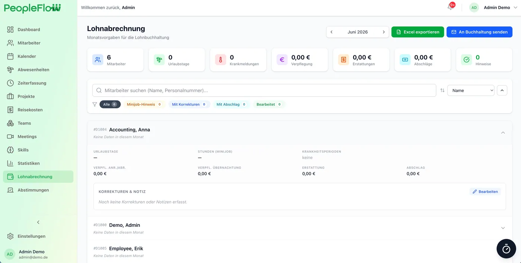Click Bearbeiten in Korrekturen & Notiz

tap(485, 192)
